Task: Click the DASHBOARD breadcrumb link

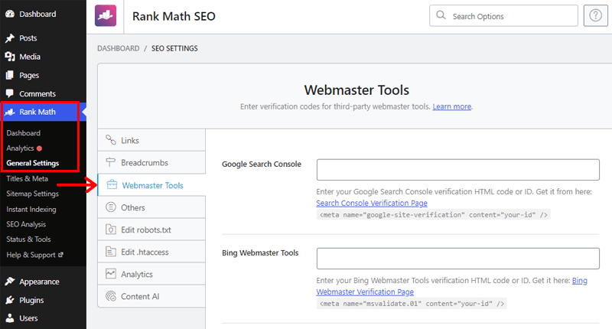Action: [x=119, y=48]
